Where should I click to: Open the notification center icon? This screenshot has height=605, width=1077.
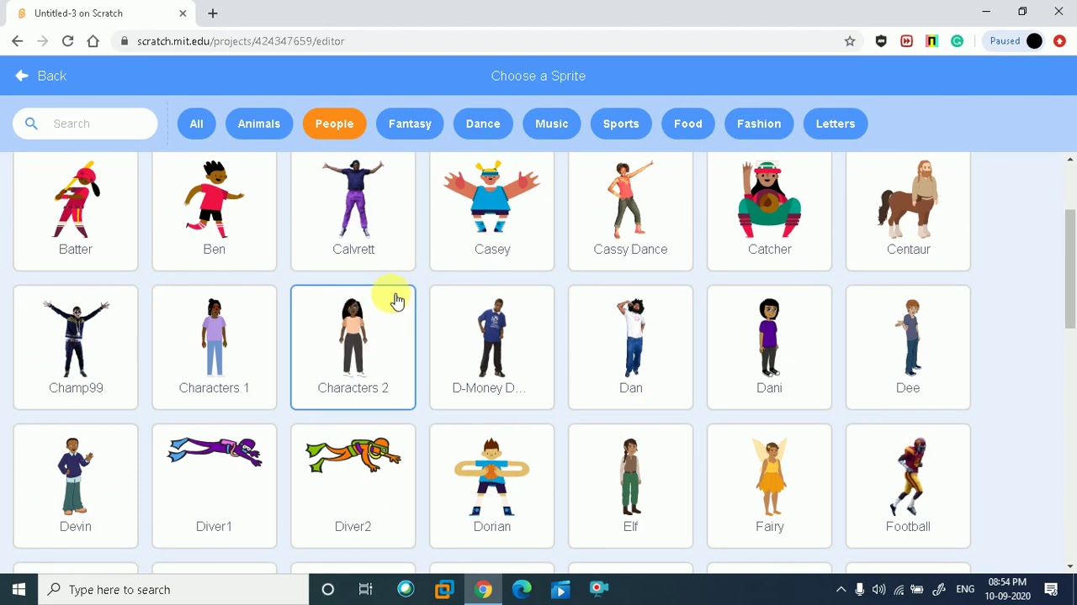pos(1051,589)
